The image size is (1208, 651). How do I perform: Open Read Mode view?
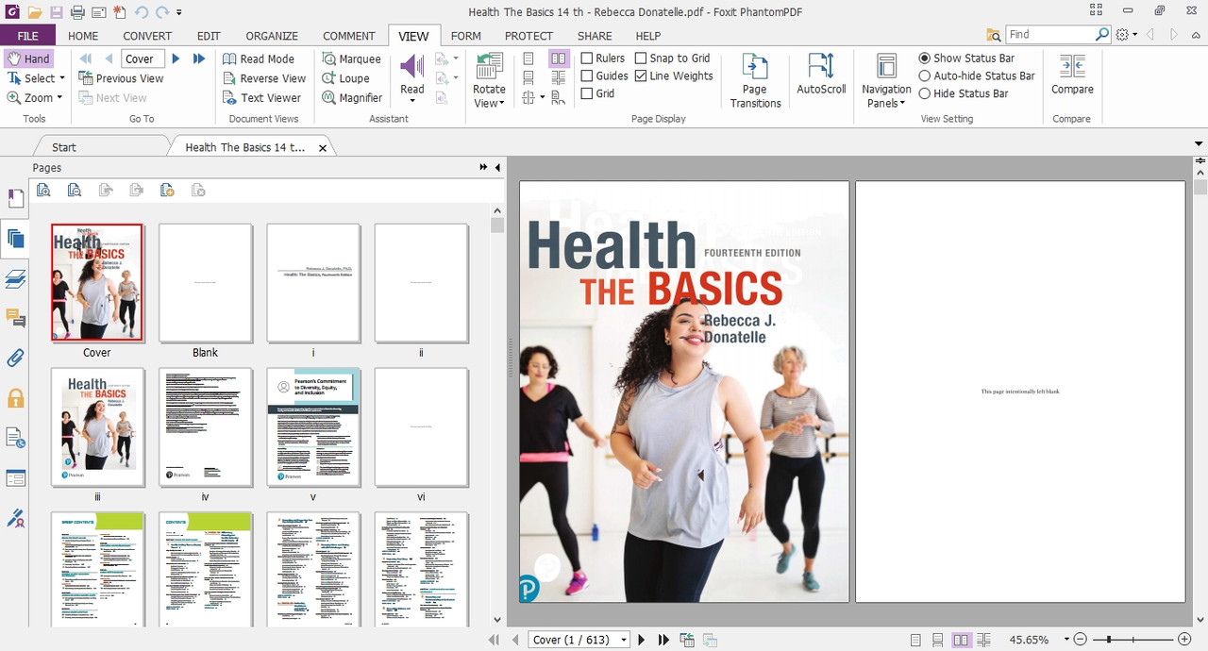click(259, 58)
